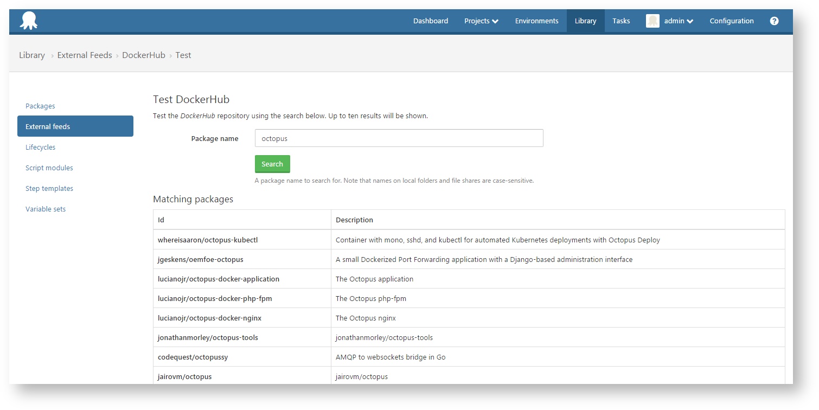This screenshot has width=819, height=410.
Task: Switch to the Tasks tab
Action: click(620, 21)
